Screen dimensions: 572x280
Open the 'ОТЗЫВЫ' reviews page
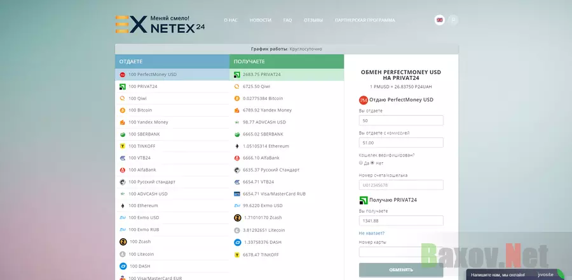313,20
